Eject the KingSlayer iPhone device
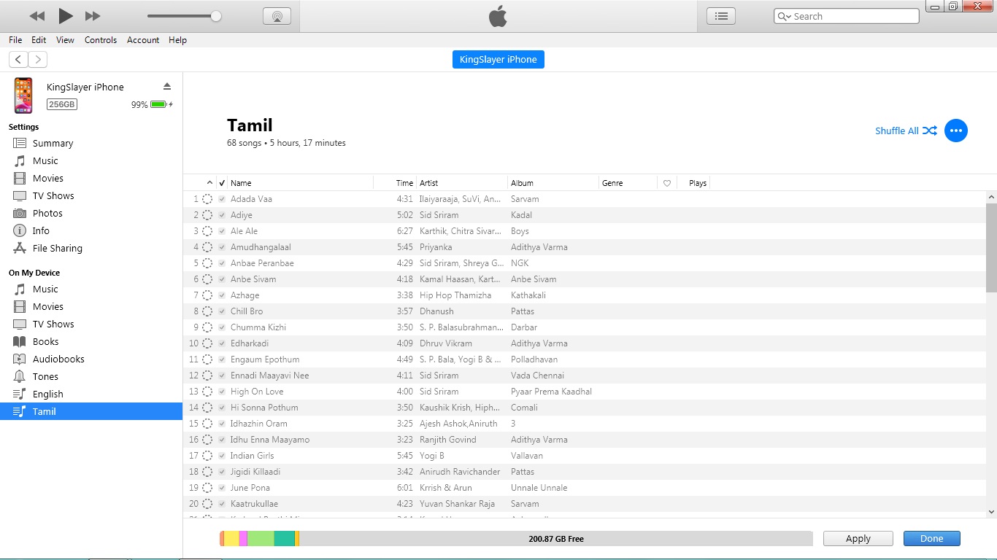The width and height of the screenshot is (997, 560). coord(167,85)
